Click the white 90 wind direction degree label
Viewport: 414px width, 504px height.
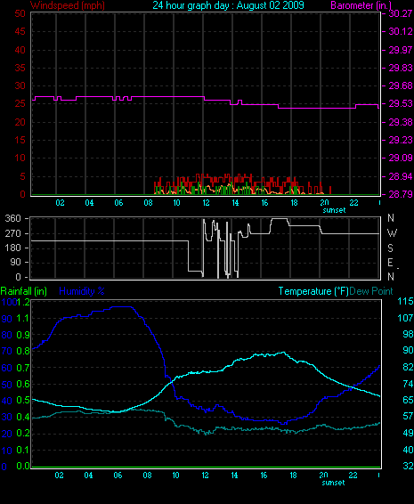pos(16,263)
